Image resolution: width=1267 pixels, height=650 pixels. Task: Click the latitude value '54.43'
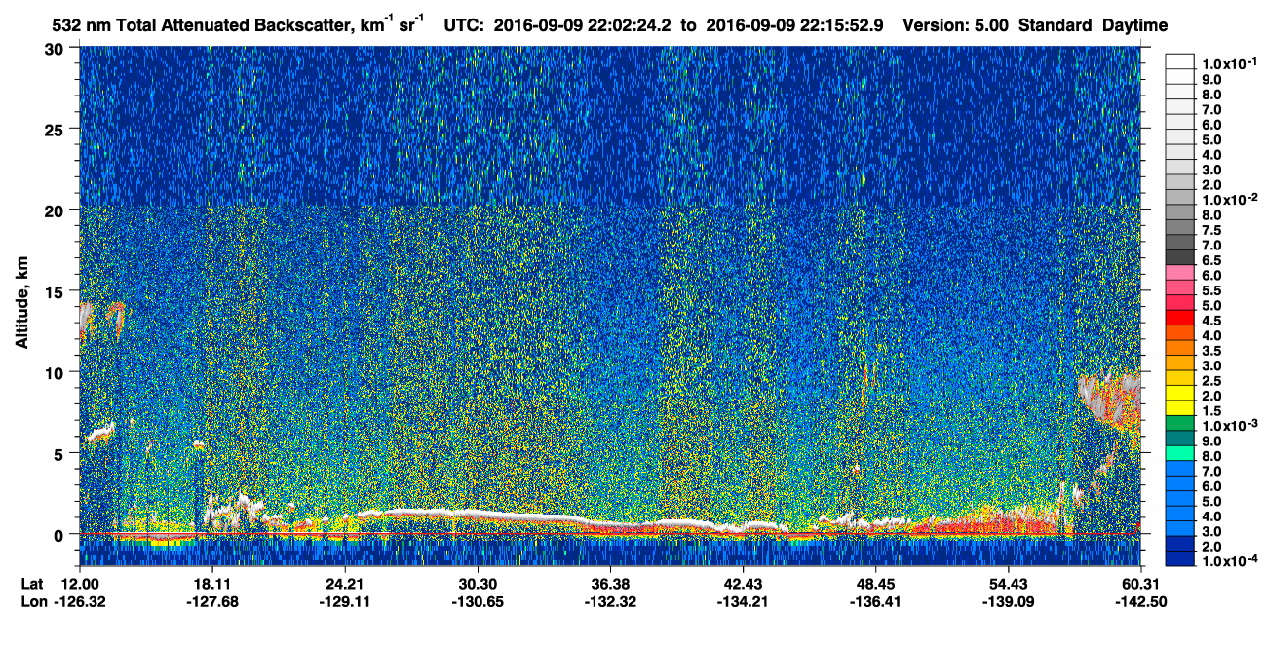coord(1008,584)
